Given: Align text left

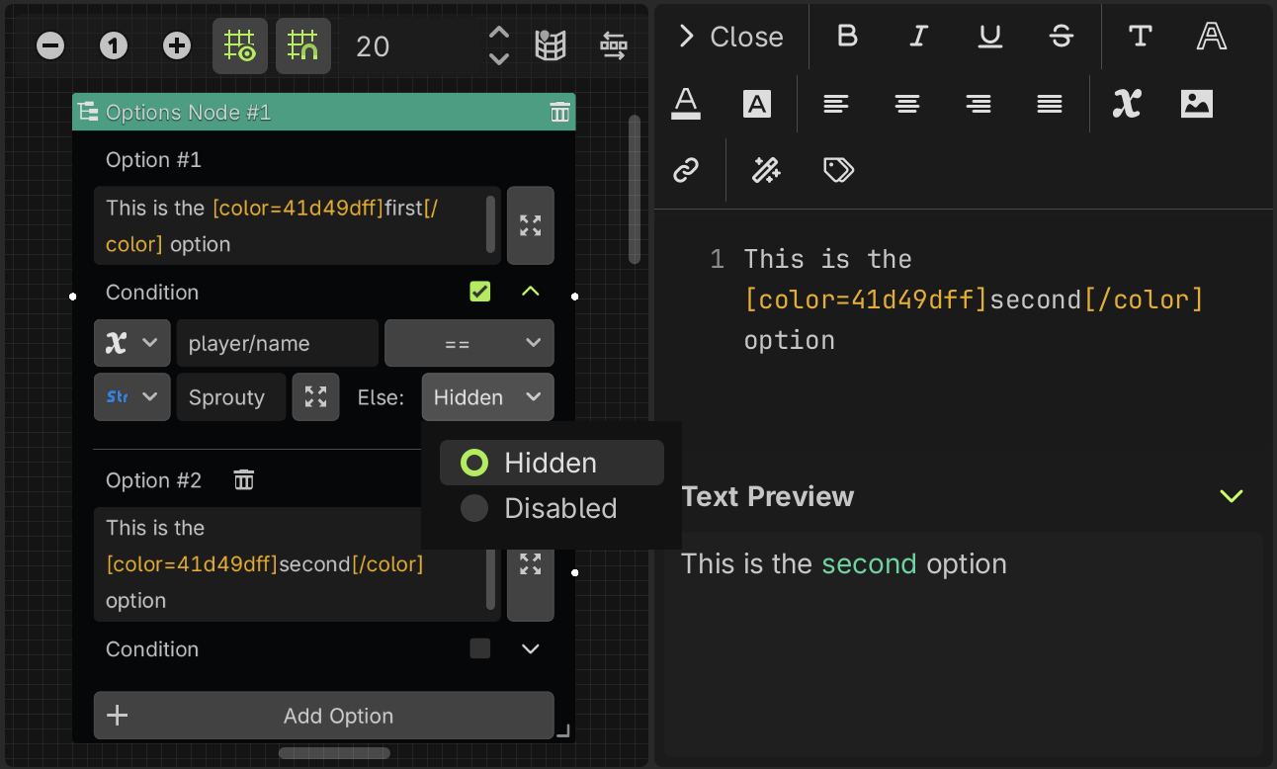Looking at the screenshot, I should [836, 104].
